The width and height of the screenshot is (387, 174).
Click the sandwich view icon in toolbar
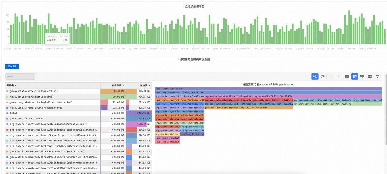coord(369,76)
